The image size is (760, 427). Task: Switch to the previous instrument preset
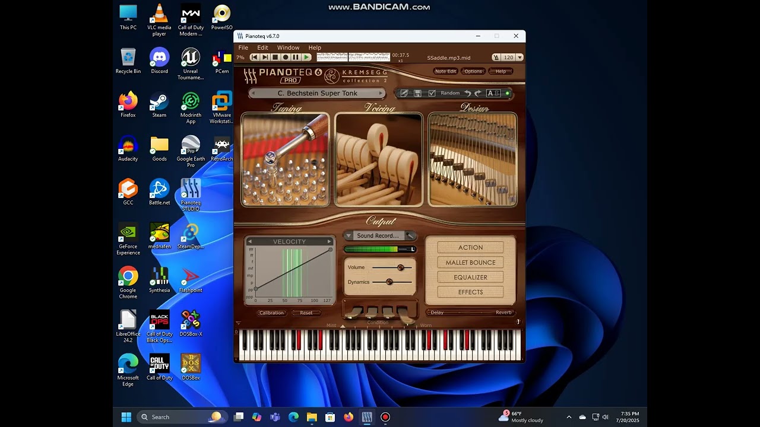point(254,93)
